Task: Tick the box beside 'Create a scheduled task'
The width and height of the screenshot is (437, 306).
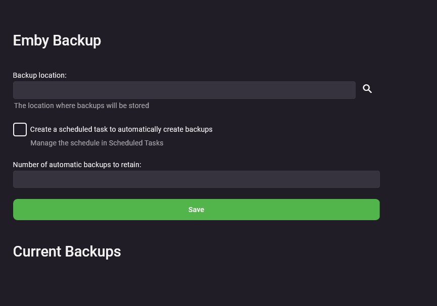Action: click(x=20, y=130)
